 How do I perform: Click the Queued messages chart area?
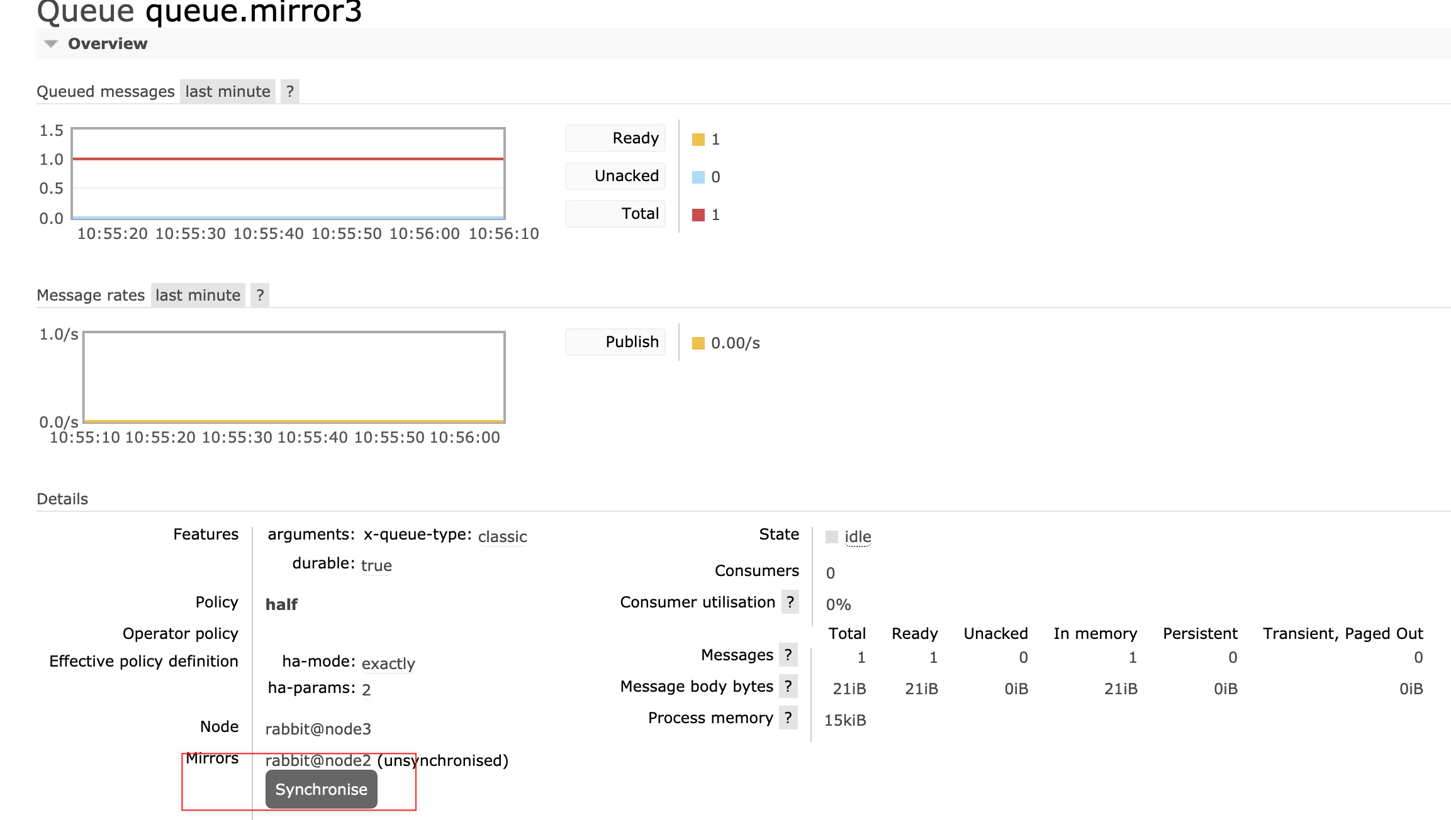click(x=288, y=174)
